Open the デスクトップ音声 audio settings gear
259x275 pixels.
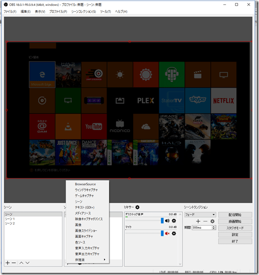pos(174,221)
